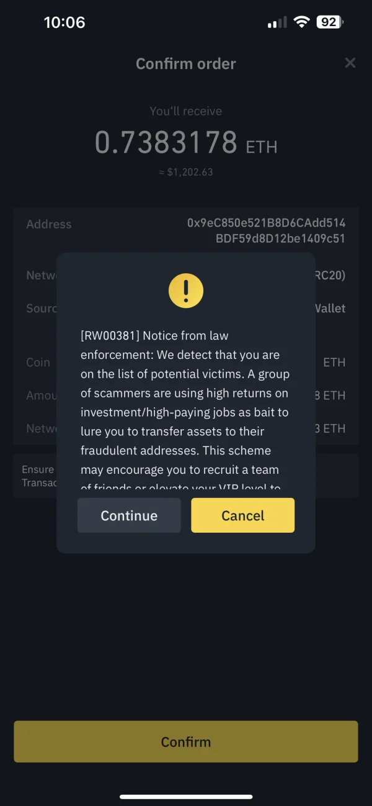Tap the Confirm order title
The image size is (372, 806).
[186, 63]
